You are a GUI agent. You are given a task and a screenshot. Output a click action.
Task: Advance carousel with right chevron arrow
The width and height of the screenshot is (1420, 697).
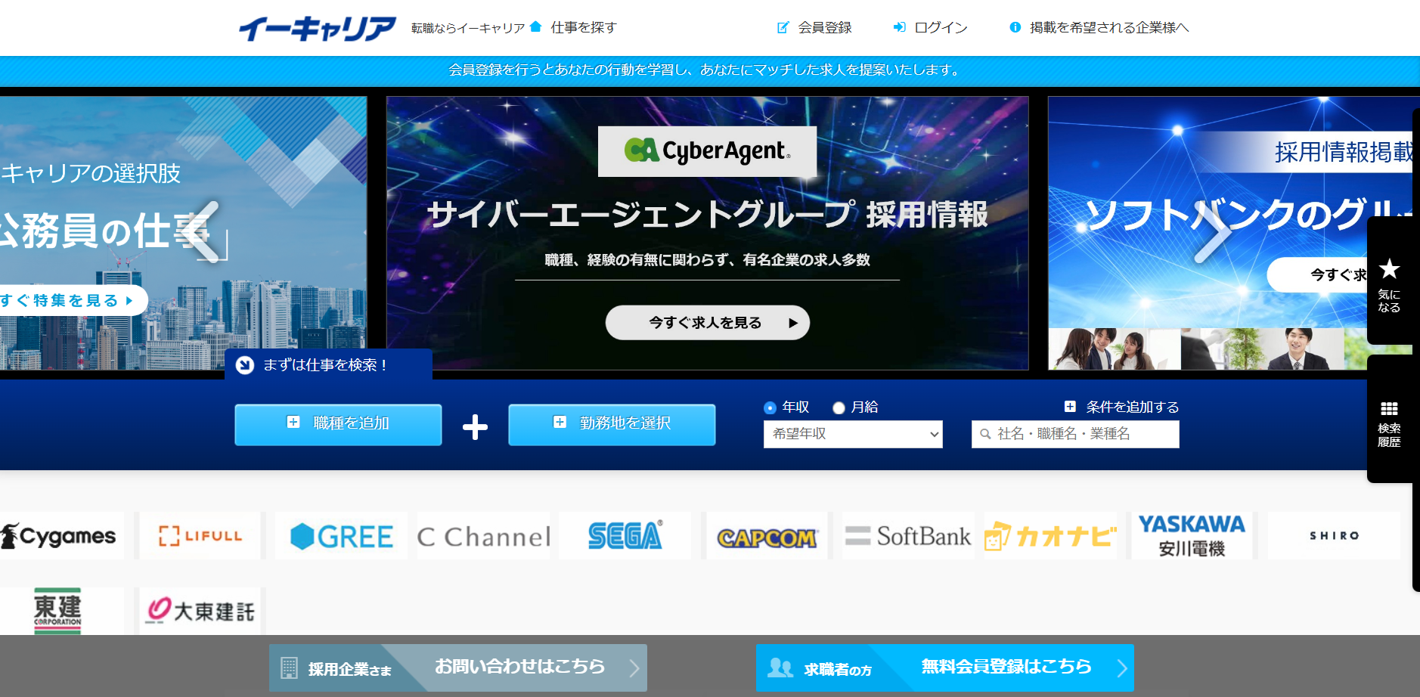pyautogui.click(x=1212, y=231)
